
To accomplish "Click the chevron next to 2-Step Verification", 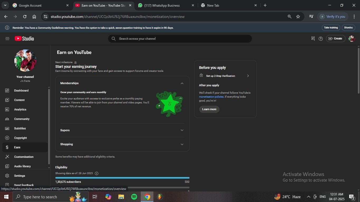I will coord(248,76).
